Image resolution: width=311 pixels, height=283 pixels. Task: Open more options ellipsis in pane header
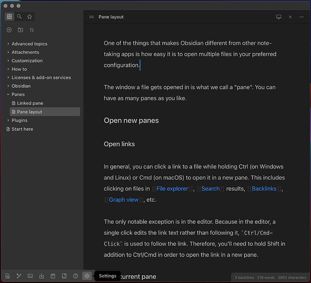point(301,17)
